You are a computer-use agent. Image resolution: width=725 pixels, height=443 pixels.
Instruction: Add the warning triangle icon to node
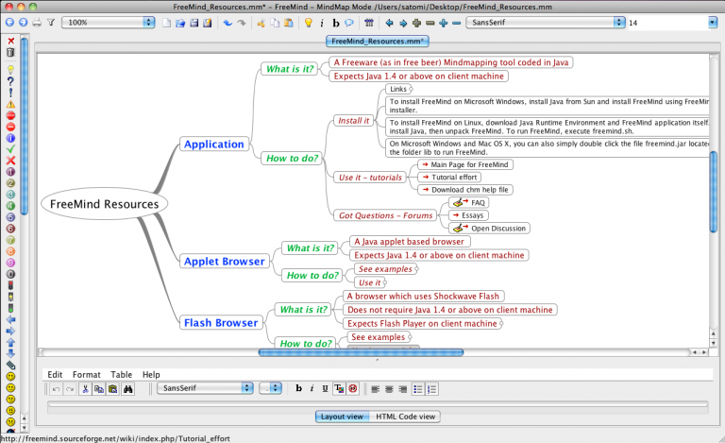(10, 104)
